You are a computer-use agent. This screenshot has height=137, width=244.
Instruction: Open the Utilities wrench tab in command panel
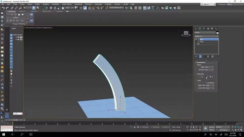[216, 29]
